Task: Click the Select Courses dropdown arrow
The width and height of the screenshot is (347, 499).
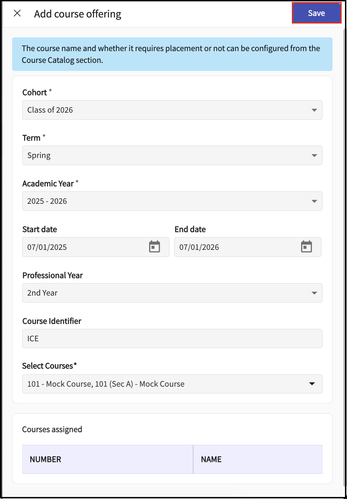Action: click(x=312, y=384)
